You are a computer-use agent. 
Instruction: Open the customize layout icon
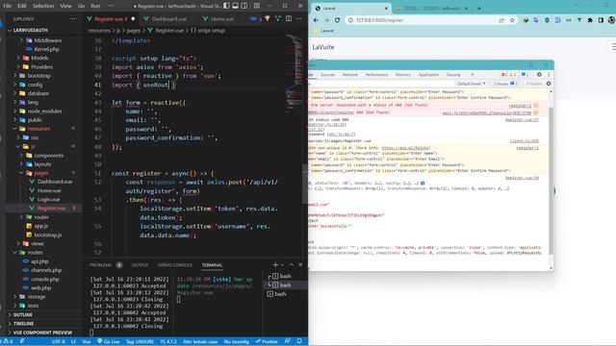(257, 6)
